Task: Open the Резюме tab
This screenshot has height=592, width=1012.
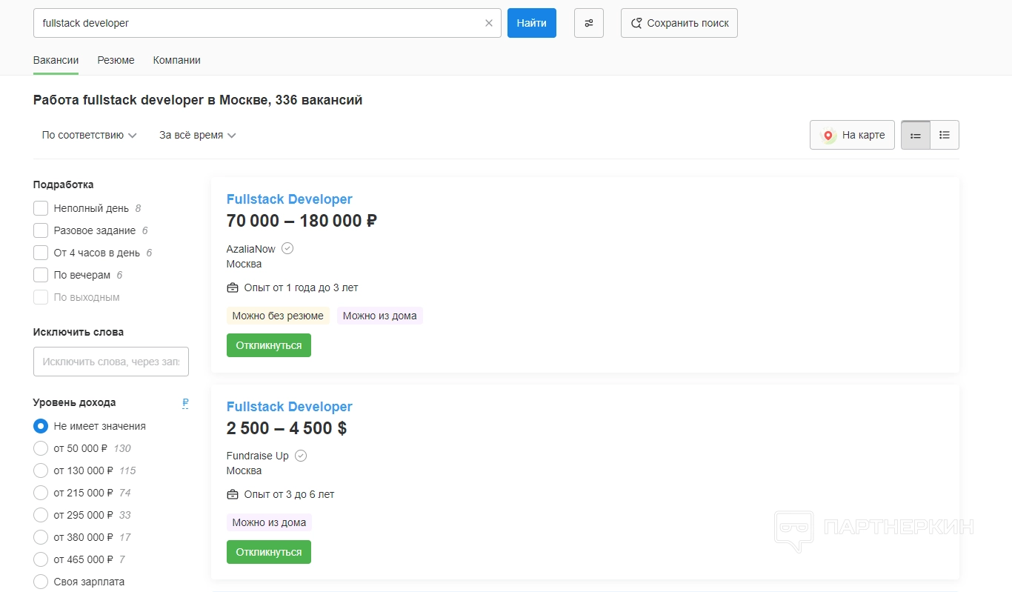Action: 116,60
